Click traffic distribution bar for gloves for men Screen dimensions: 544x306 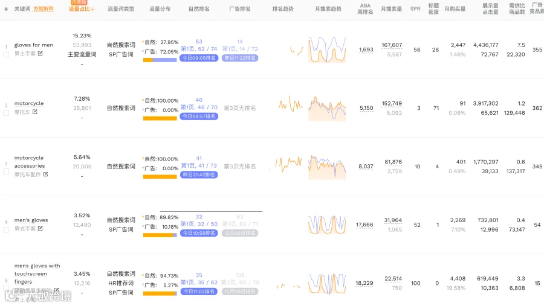160,60
